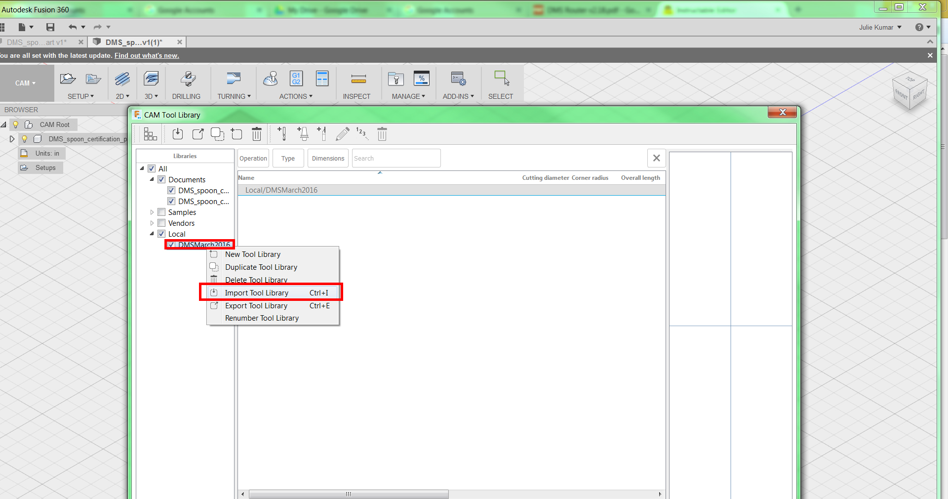
Task: Click the Drilling tool icon
Action: click(x=187, y=79)
